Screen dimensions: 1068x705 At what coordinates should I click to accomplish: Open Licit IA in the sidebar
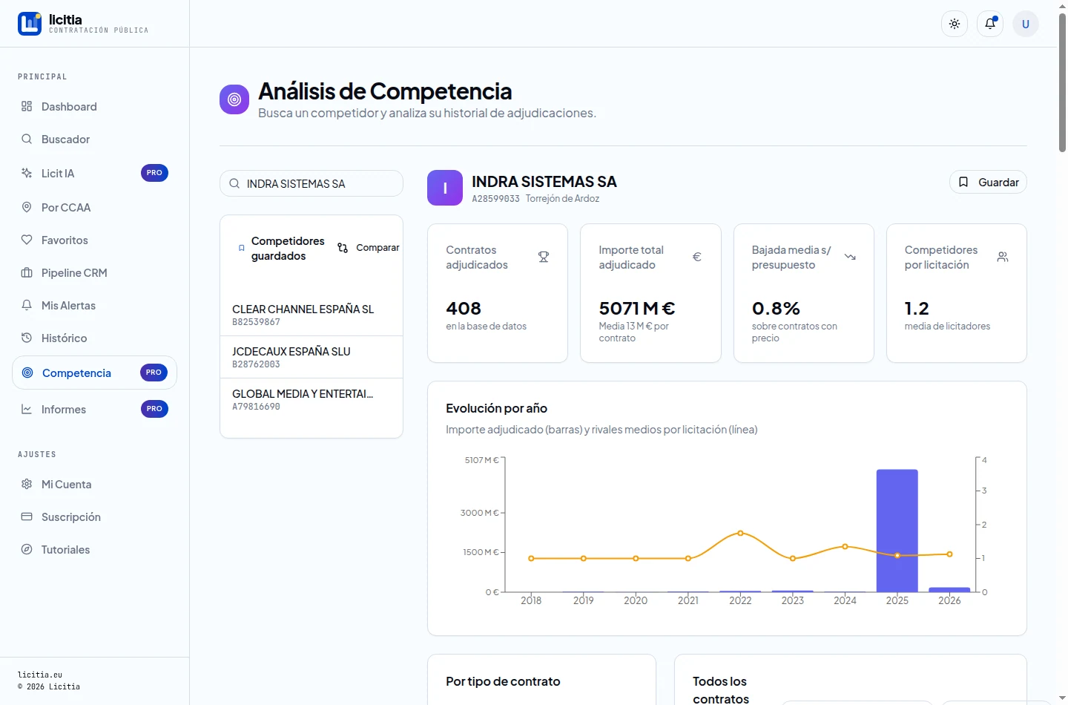(x=94, y=173)
